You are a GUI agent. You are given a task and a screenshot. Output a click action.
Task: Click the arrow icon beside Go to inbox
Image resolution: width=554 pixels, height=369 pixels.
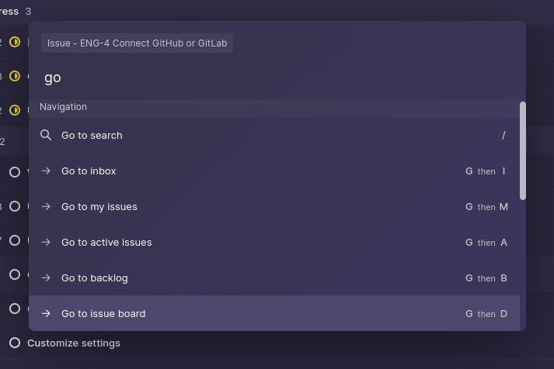tap(46, 171)
